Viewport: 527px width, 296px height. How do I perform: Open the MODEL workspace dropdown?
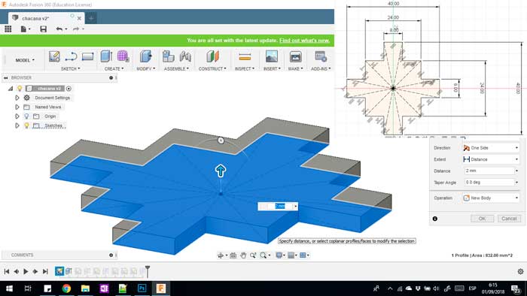pos(25,60)
